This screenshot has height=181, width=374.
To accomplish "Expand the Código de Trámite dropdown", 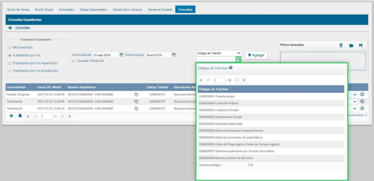I will tap(238, 53).
